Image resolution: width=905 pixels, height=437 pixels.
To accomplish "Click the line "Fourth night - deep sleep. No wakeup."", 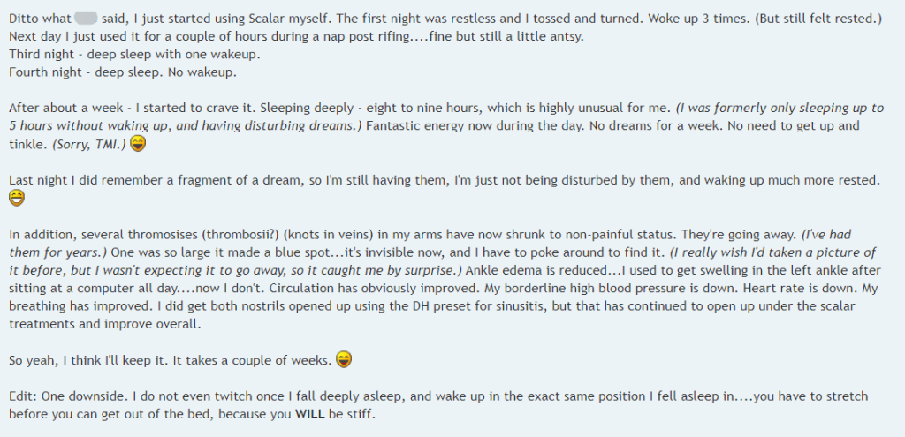I will [123, 72].
